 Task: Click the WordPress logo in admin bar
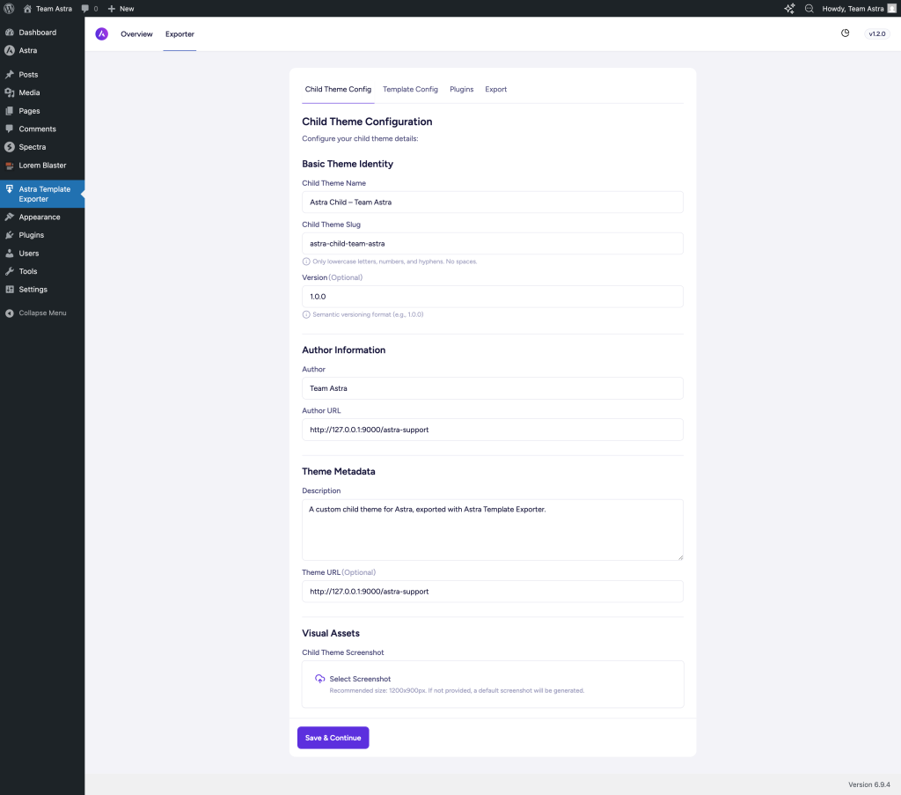9,8
